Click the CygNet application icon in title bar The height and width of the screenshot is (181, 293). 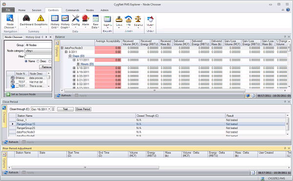[4, 4]
